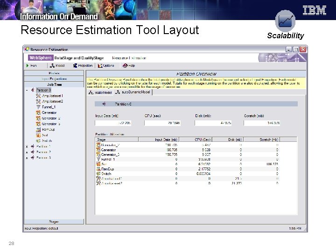Image resolution: width=336 pixels, height=252 pixels.
Task: Click Generator_2 row icon in utilization table
Action: coord(98,145)
